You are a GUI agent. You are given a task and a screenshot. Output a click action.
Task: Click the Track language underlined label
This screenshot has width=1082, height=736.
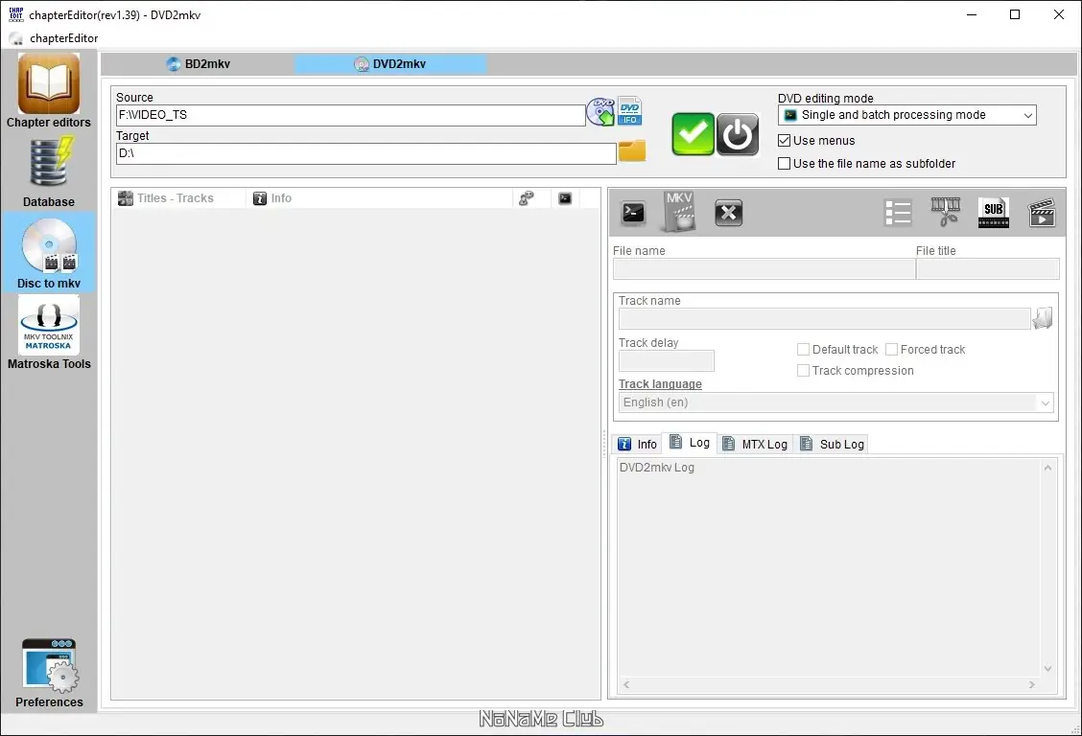pyautogui.click(x=660, y=384)
